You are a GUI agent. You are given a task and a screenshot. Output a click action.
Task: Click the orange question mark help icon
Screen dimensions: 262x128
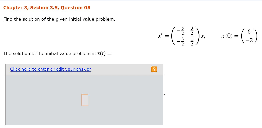pyautogui.click(x=154, y=69)
